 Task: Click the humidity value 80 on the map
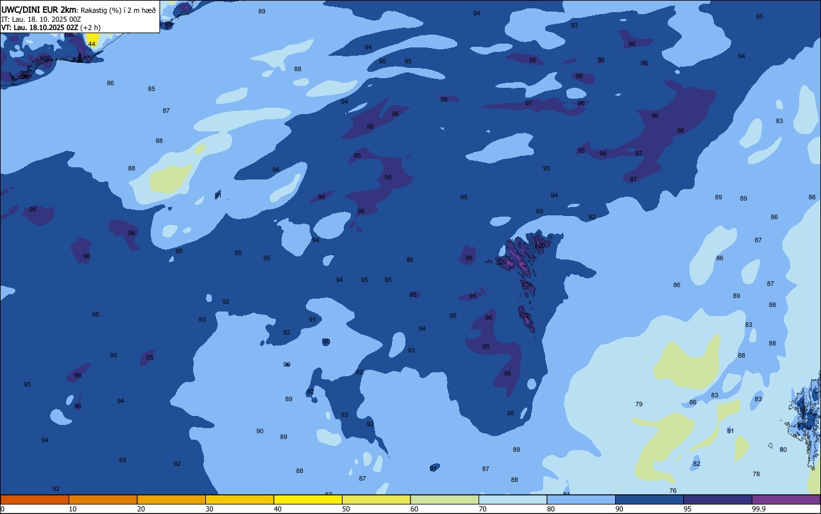[x=783, y=450]
